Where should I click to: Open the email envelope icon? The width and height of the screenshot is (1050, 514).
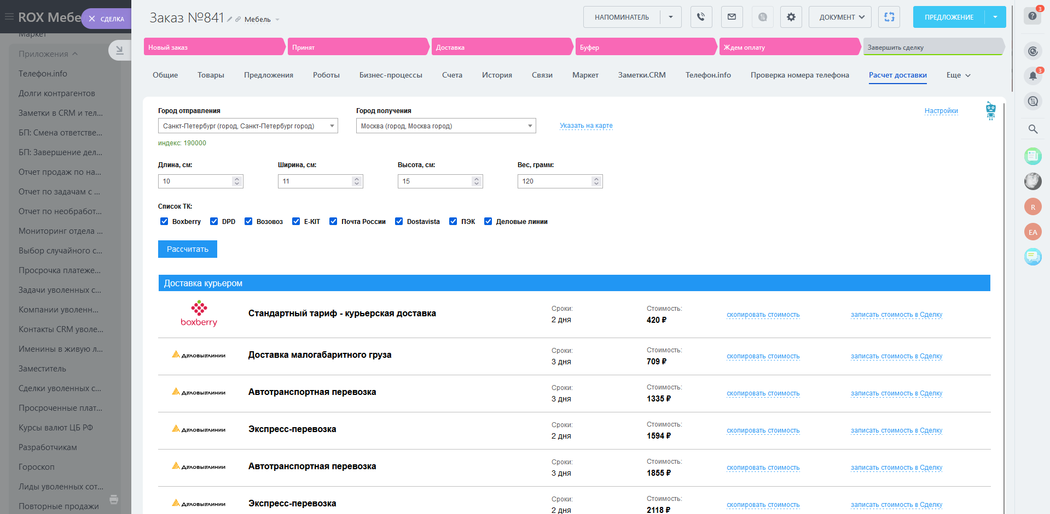(x=732, y=17)
